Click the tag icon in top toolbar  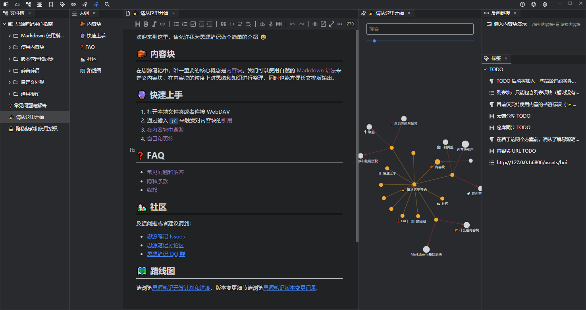point(62,4)
